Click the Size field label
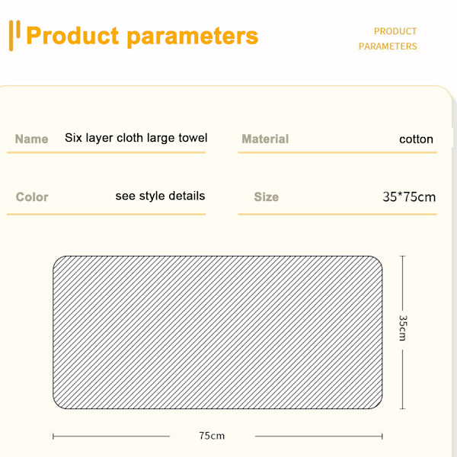 (267, 197)
